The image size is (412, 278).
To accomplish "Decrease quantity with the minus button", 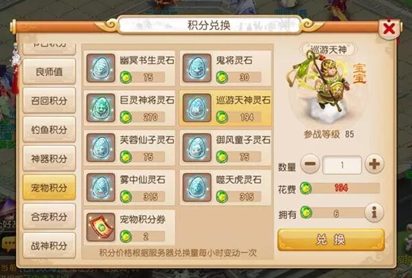I will pos(310,164).
